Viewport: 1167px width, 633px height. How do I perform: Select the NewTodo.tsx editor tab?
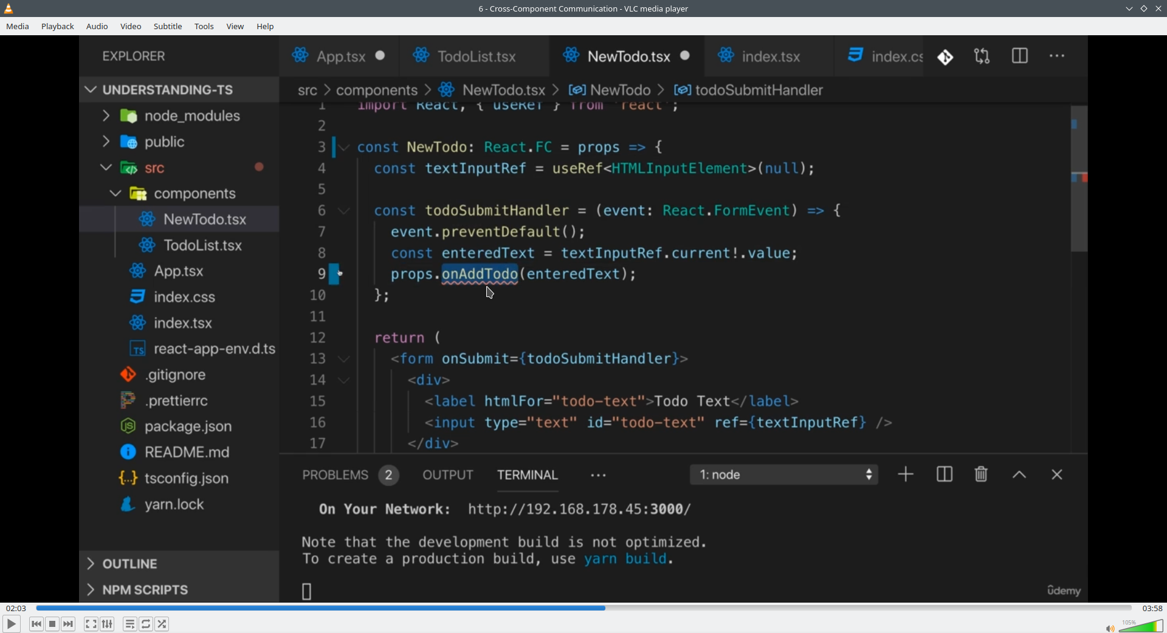pyautogui.click(x=627, y=56)
